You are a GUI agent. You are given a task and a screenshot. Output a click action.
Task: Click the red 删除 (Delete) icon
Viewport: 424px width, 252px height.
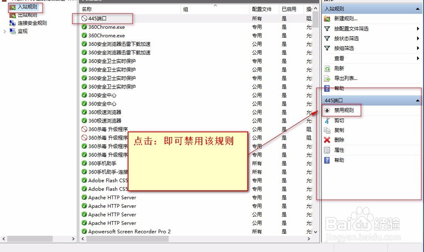tap(326, 140)
